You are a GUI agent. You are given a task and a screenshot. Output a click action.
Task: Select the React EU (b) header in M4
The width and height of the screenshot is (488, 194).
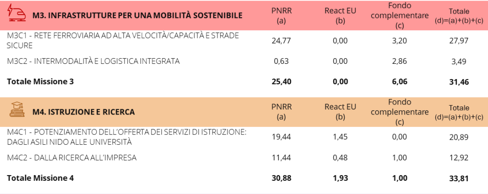click(340, 112)
